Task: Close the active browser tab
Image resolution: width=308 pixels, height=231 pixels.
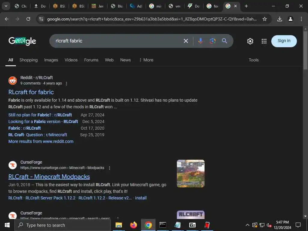Action: 236,6
